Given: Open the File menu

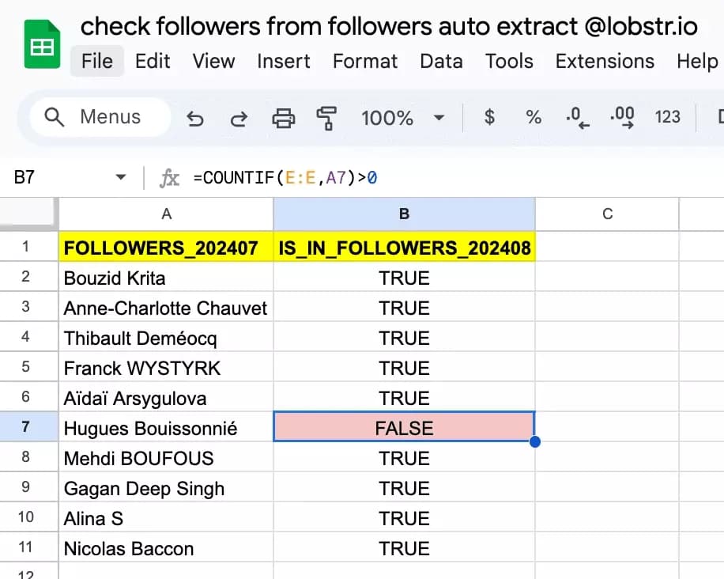Looking at the screenshot, I should [x=96, y=61].
